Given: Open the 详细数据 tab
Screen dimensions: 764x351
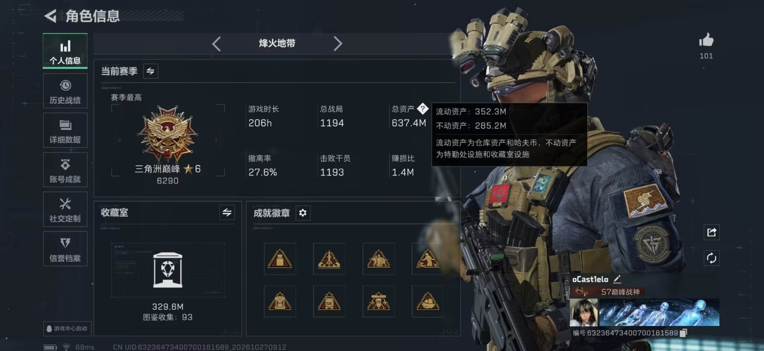Looking at the screenshot, I should point(65,130).
